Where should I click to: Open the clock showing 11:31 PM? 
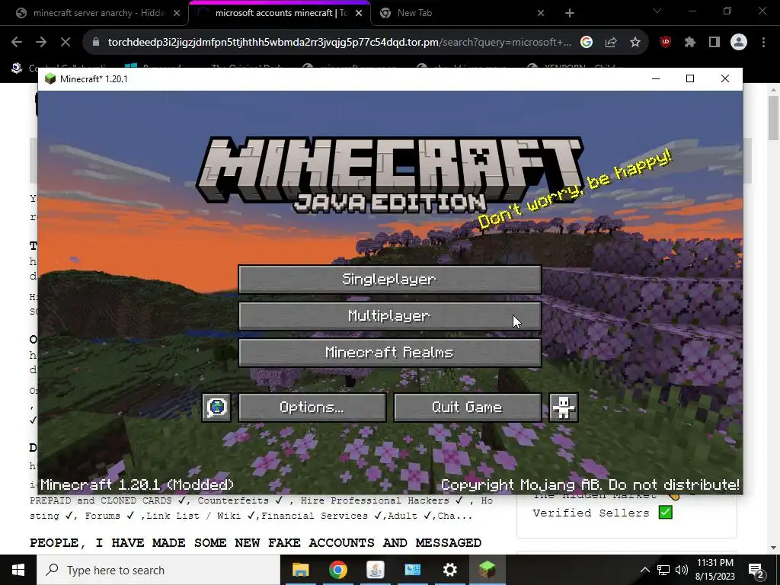(714, 570)
